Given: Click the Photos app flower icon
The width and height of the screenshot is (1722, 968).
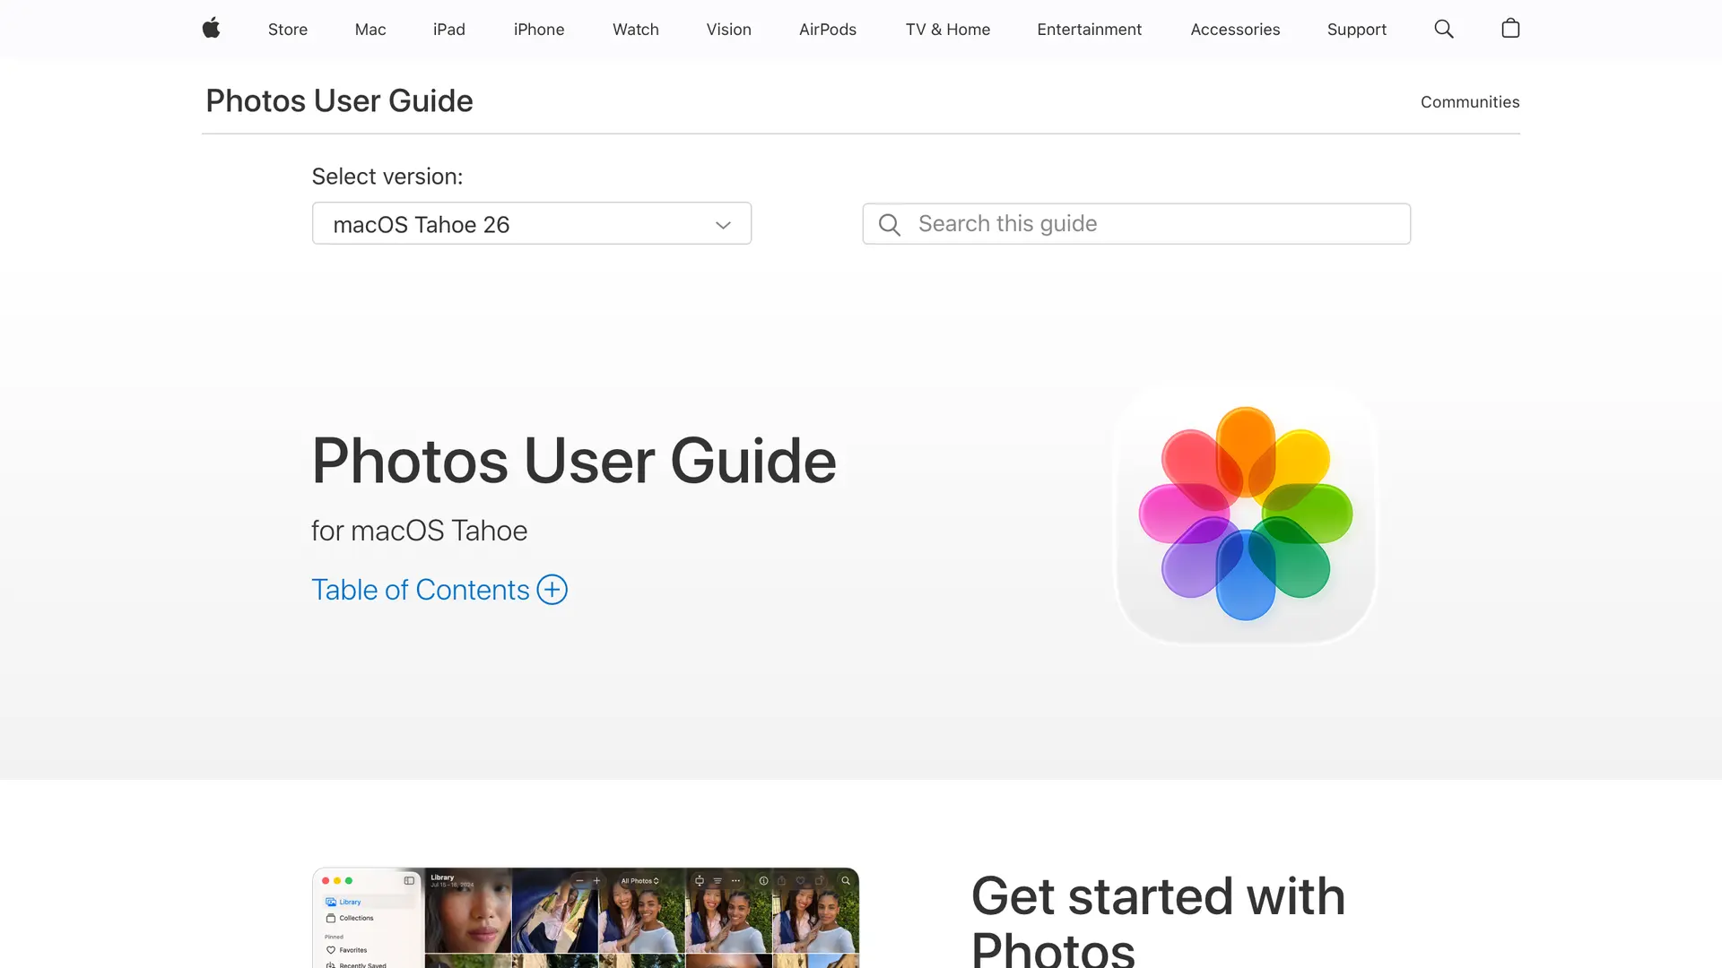Looking at the screenshot, I should (x=1246, y=514).
